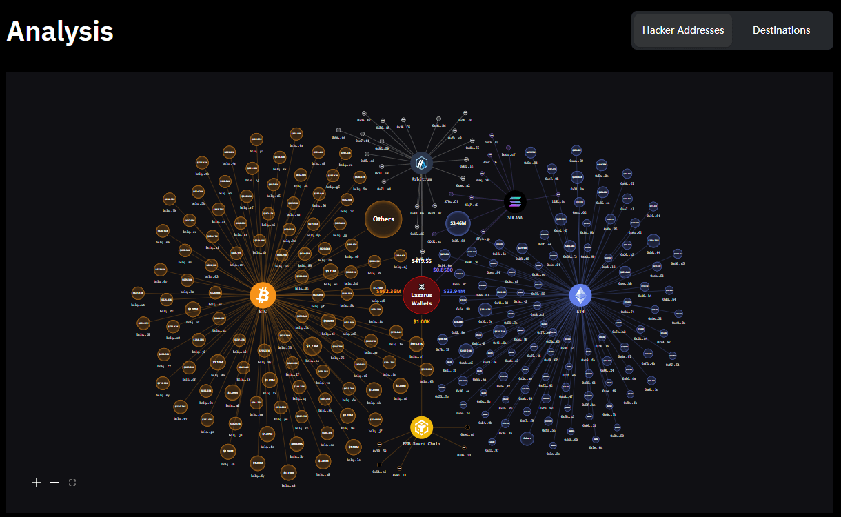Select the $3.46M node below Arbitrum

coord(458,223)
